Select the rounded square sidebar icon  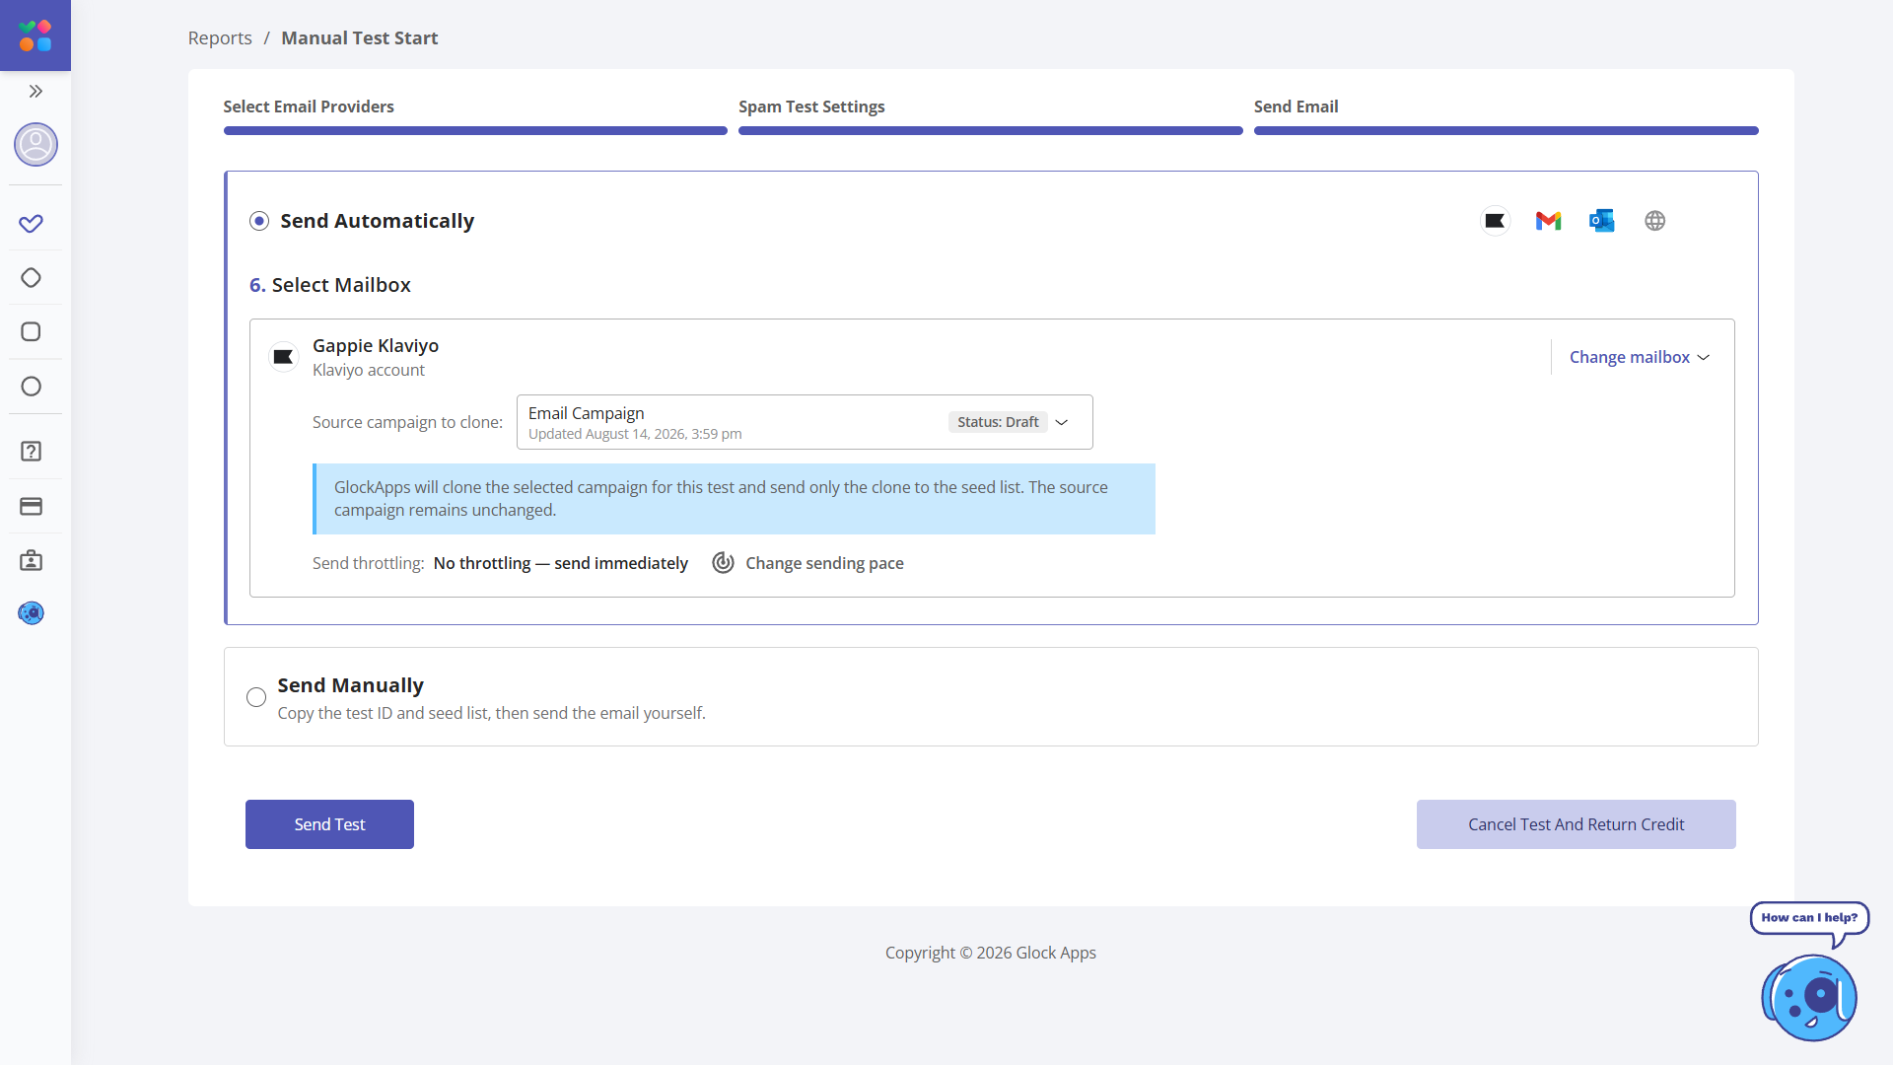(31, 332)
